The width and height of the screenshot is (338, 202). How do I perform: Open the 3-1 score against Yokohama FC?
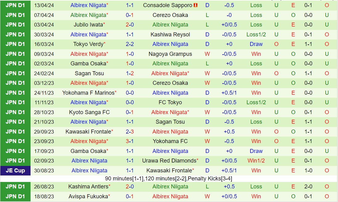click(130, 141)
